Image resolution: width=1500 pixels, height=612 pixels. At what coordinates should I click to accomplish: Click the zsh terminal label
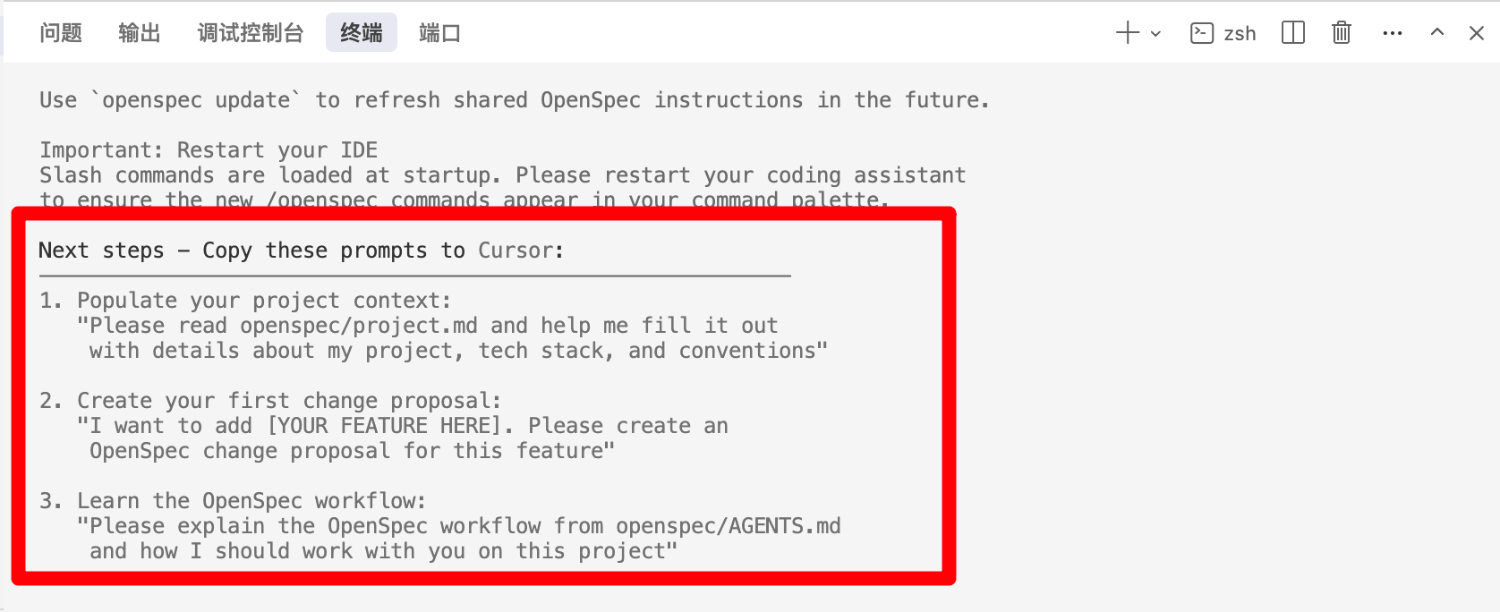(1240, 34)
